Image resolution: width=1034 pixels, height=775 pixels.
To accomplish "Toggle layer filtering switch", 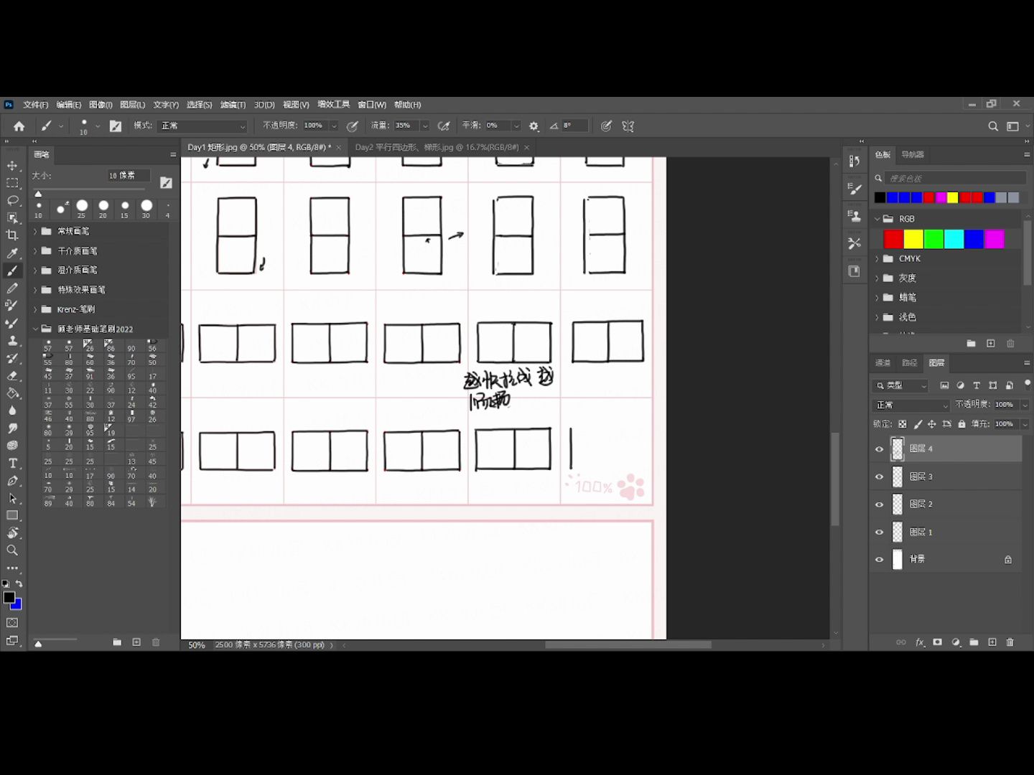I will click(x=1028, y=384).
